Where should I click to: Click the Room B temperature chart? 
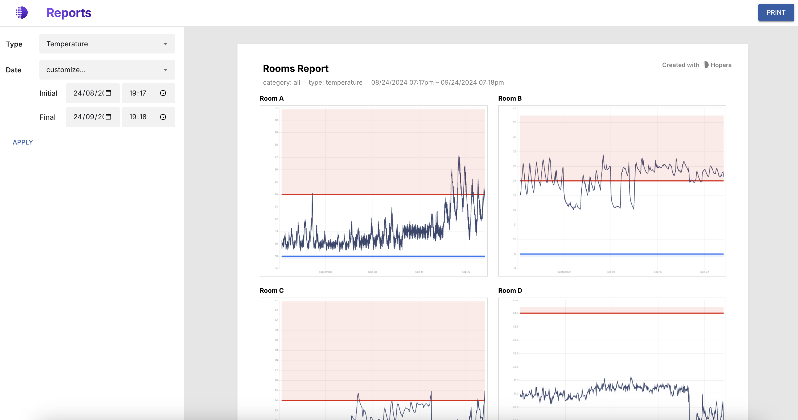(x=612, y=191)
